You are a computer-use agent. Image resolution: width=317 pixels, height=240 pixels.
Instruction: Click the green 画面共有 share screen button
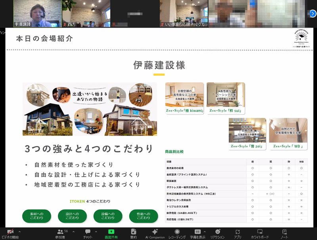click(x=111, y=233)
